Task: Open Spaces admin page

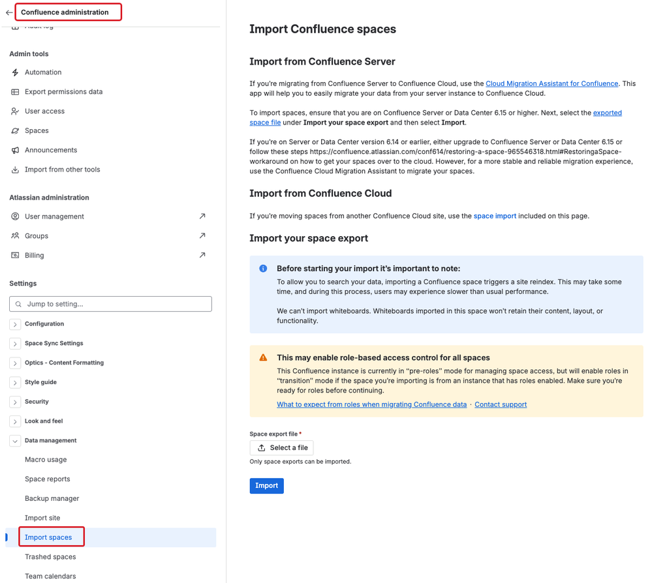Action: tap(37, 131)
